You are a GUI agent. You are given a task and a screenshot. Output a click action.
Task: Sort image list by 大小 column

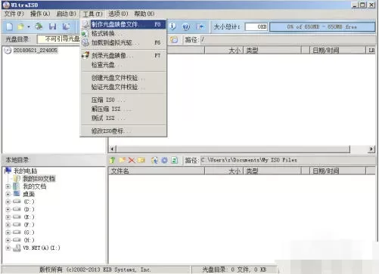[x=224, y=51]
